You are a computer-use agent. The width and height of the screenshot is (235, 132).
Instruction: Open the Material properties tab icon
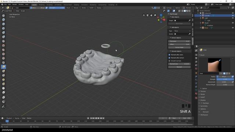tap(196, 93)
